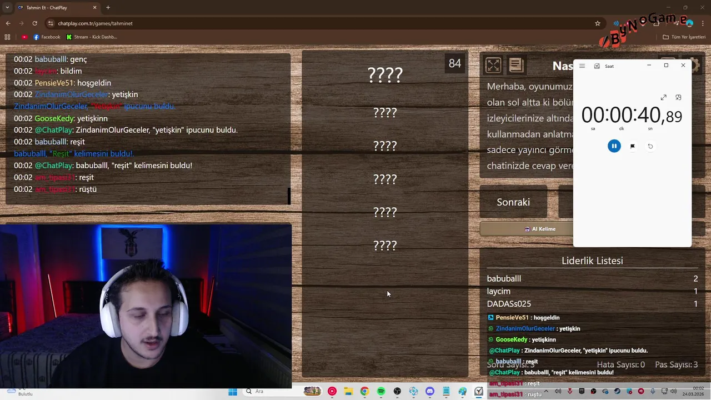The width and height of the screenshot is (711, 400).
Task: Click chat message 'babuballl: genç'
Action: (x=50, y=59)
